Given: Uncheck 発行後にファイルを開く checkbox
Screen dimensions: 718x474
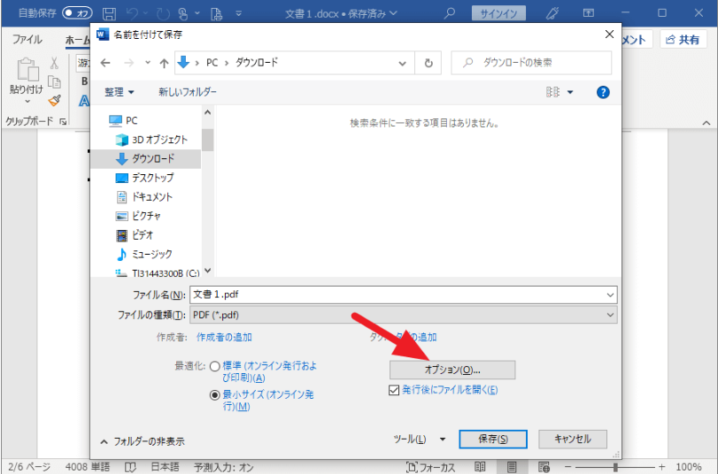Looking at the screenshot, I should coord(394,390).
